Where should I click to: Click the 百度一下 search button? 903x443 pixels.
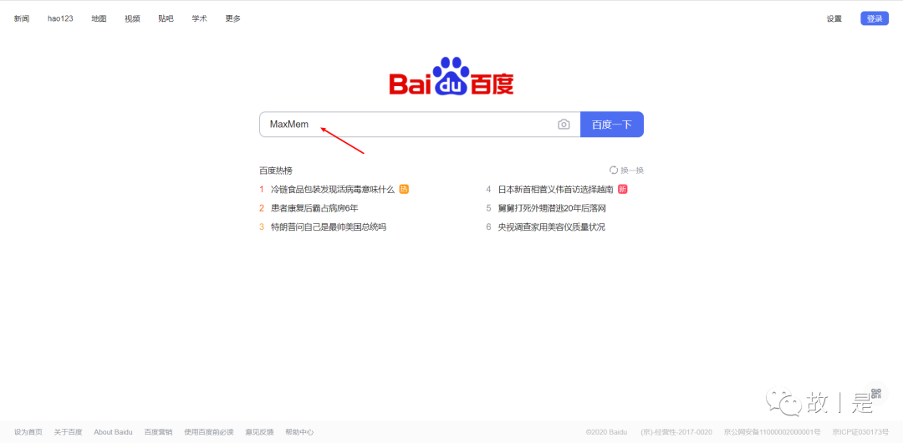click(x=611, y=125)
